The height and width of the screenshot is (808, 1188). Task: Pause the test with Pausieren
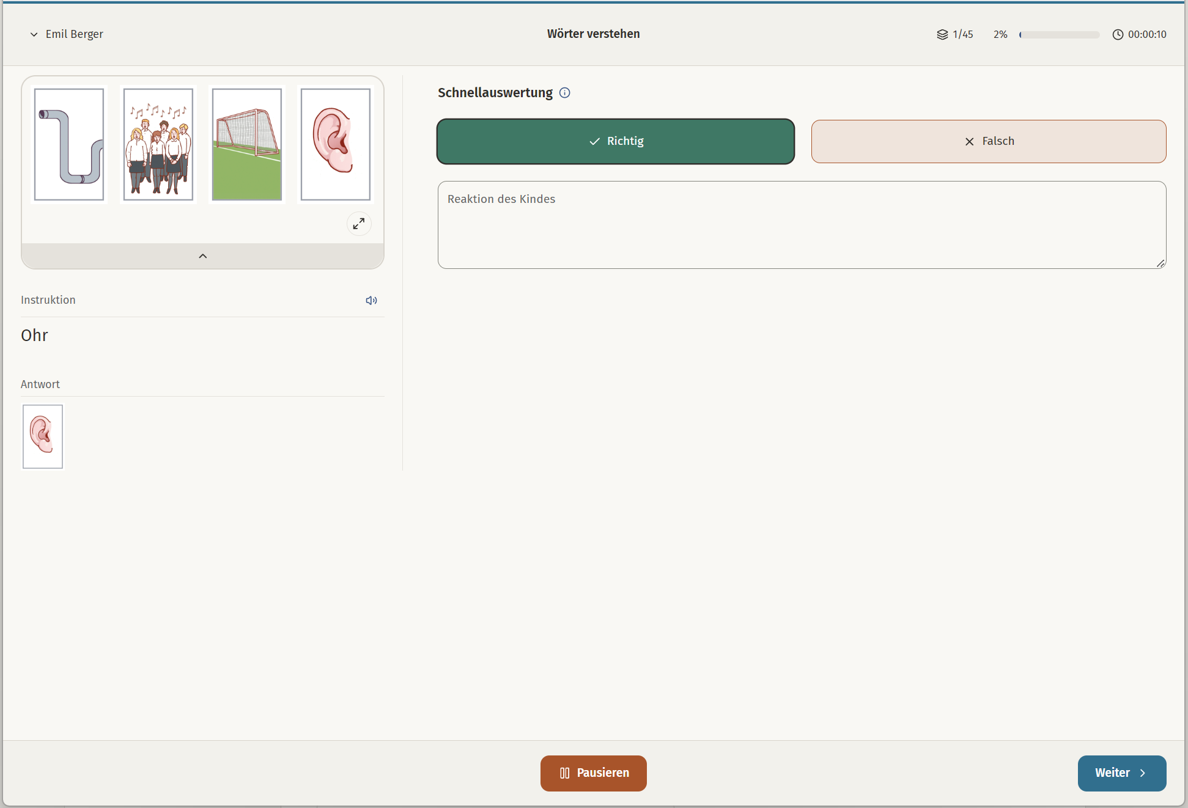point(593,773)
